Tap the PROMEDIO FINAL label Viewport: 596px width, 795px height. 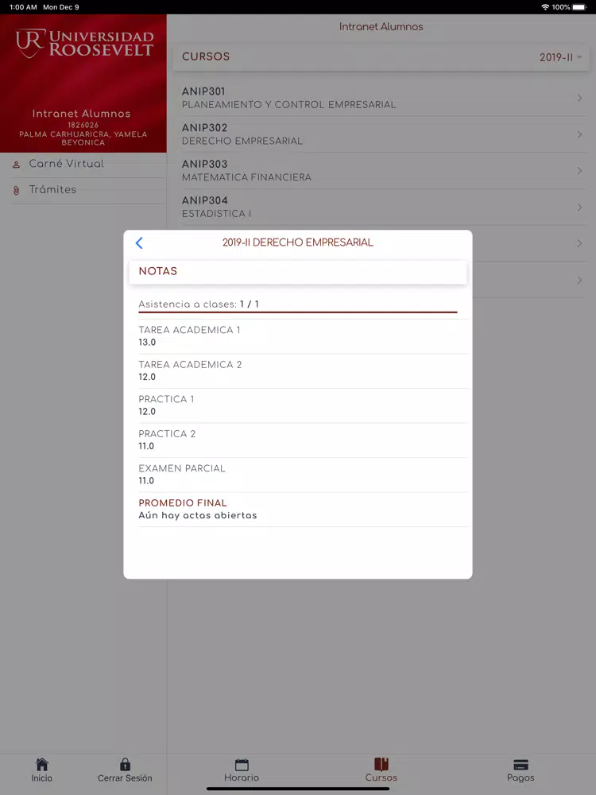[183, 503]
